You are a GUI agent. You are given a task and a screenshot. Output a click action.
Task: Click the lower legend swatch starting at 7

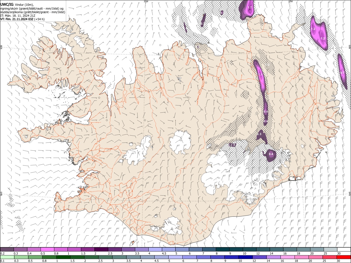click(203, 257)
